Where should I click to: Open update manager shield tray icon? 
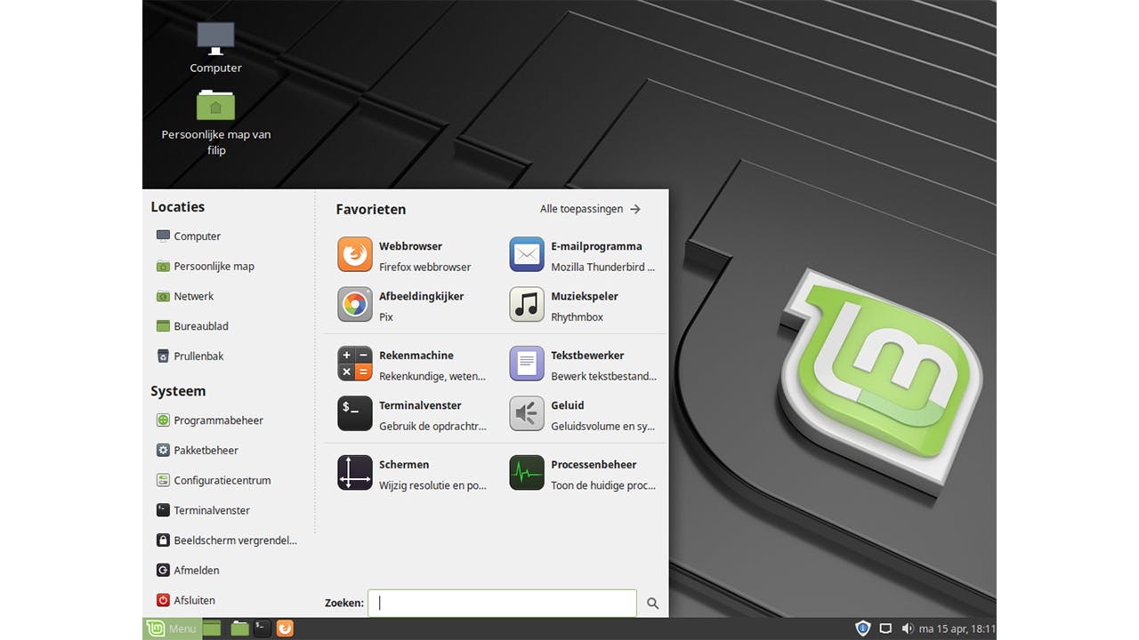tap(862, 628)
